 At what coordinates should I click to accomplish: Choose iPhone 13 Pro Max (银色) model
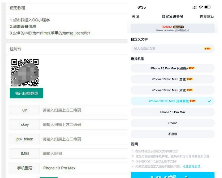[172, 90]
